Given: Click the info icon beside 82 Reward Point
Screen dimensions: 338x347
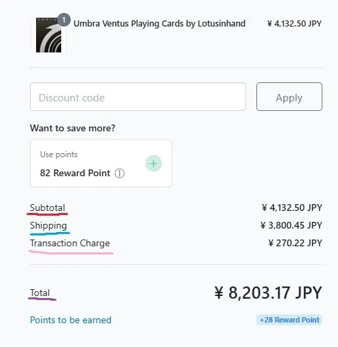Looking at the screenshot, I should 120,173.
